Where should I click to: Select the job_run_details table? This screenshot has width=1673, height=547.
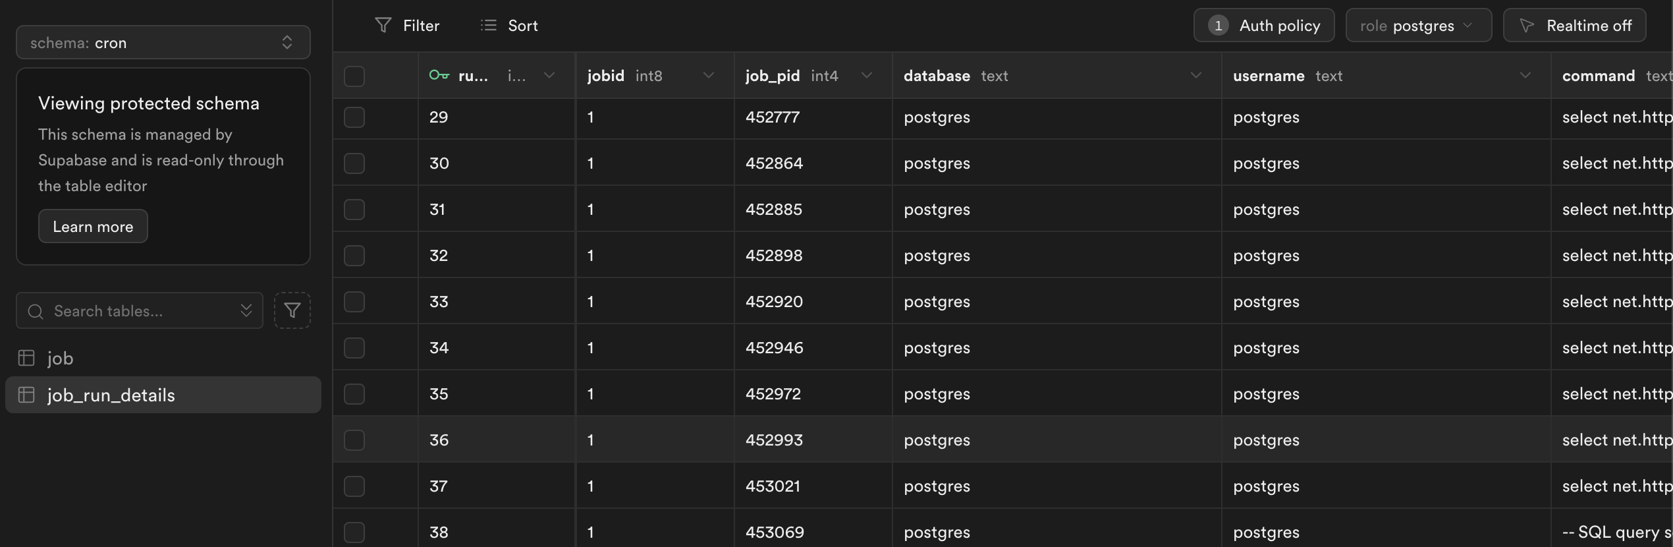[x=111, y=395]
